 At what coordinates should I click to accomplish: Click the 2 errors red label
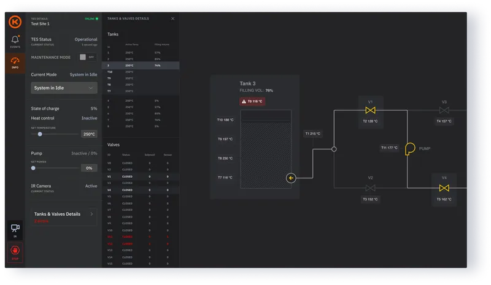[x=41, y=221]
